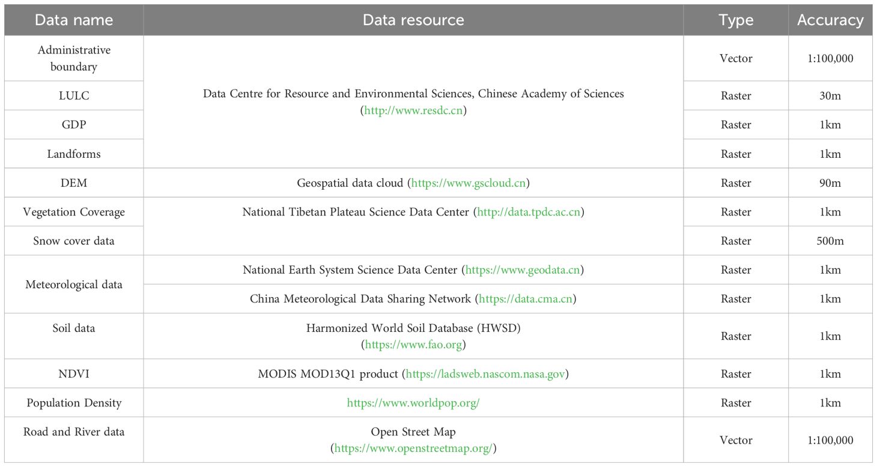This screenshot has width=877, height=467.
Task: Click the "Vegetation Coverage" cell
Action: (74, 212)
